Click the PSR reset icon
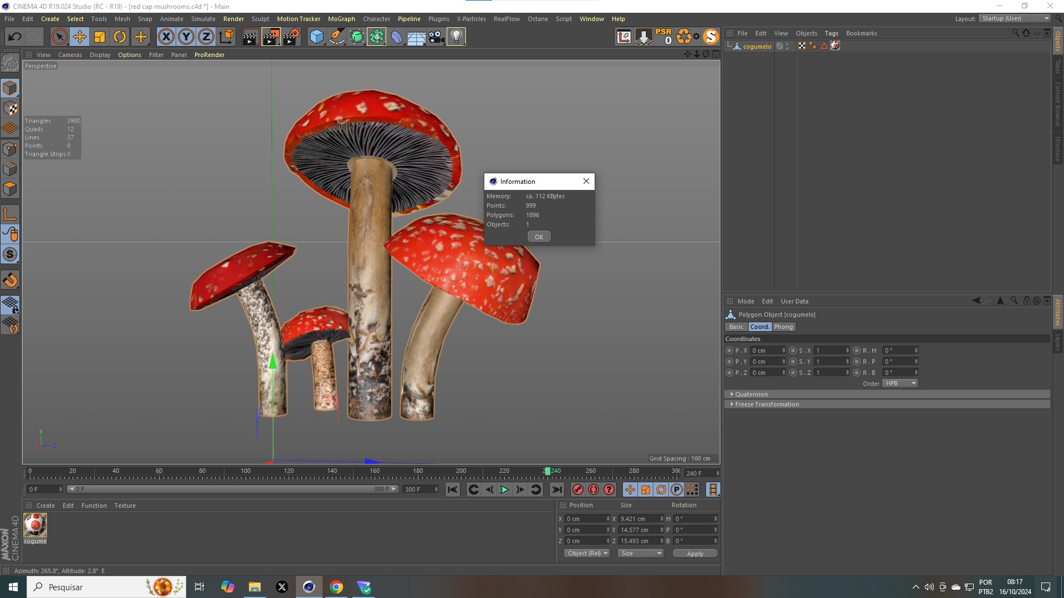This screenshot has height=598, width=1064. coord(663,37)
